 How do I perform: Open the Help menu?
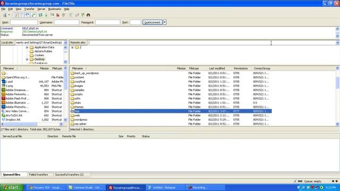tap(66, 9)
